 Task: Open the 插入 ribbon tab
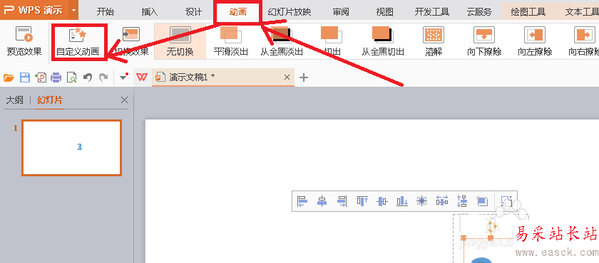(149, 12)
